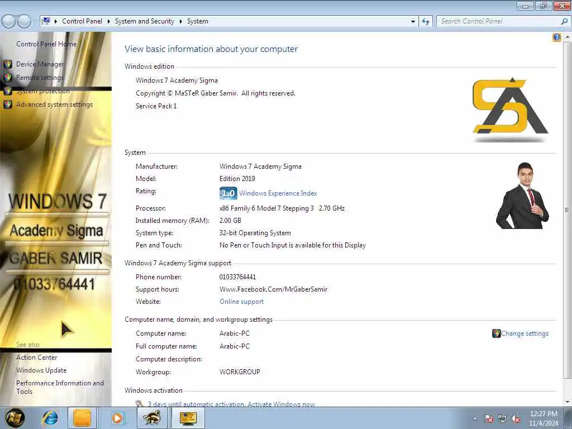Click the shield icon beside Change settings
The image size is (572, 429).
click(496, 333)
